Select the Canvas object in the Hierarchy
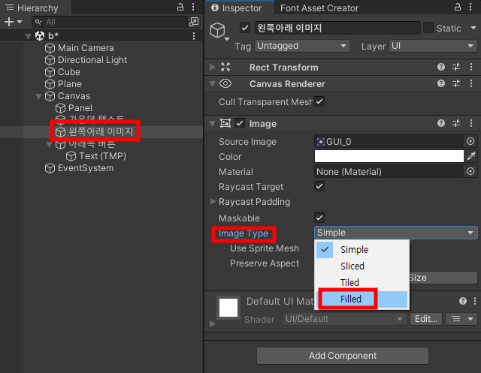The image size is (481, 373). pos(74,96)
